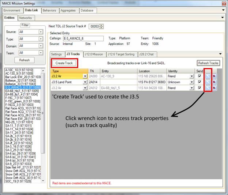228x195 pixels.
Task: Toggle Send checkbox for J3.5 Land Point
Action: (199, 82)
